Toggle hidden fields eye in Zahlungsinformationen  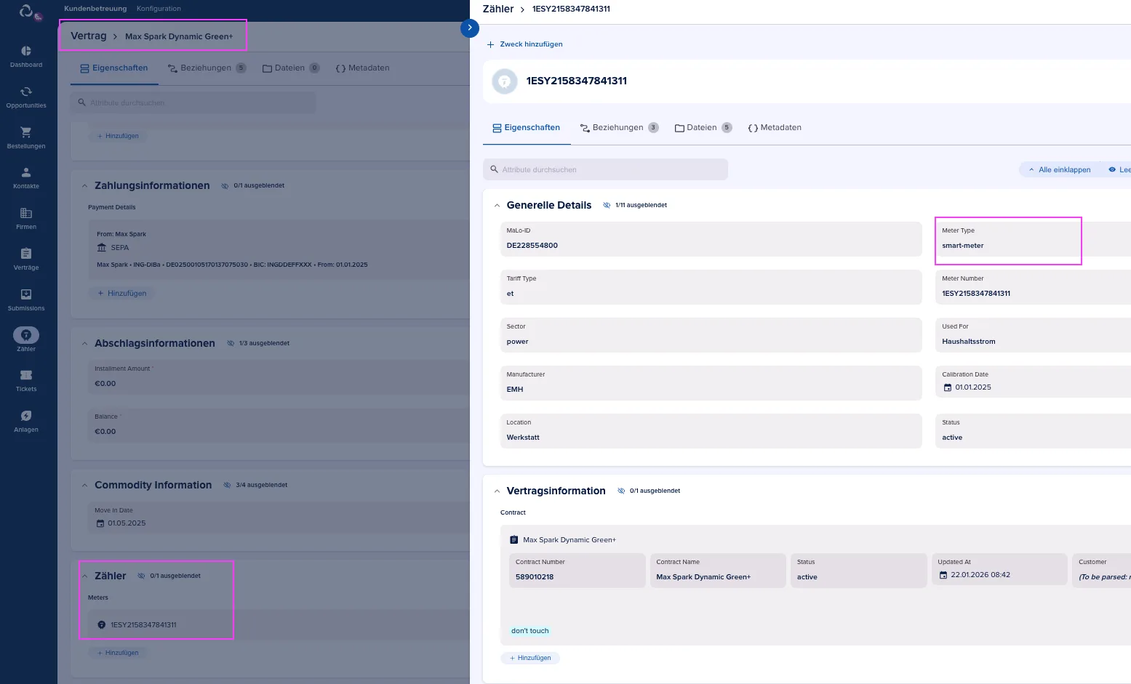225,185
